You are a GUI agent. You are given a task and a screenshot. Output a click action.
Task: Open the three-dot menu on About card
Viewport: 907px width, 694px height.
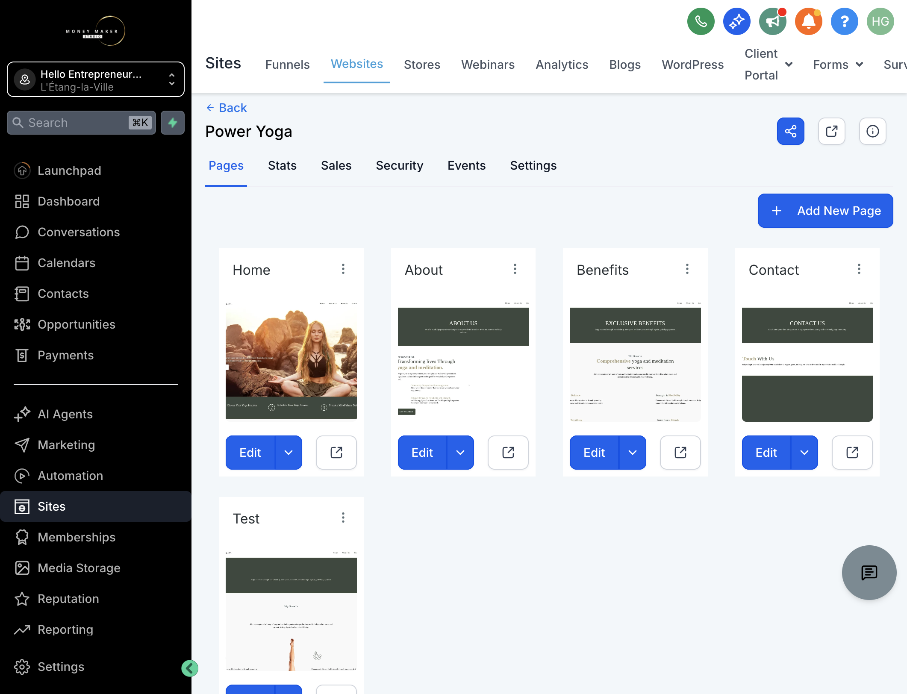(515, 269)
